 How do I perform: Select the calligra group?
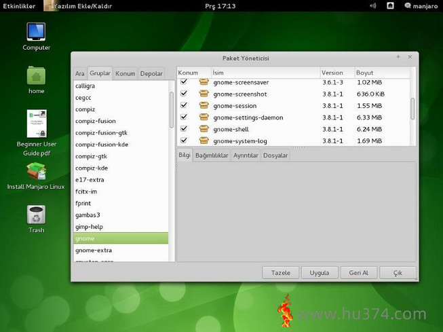[x=121, y=86]
